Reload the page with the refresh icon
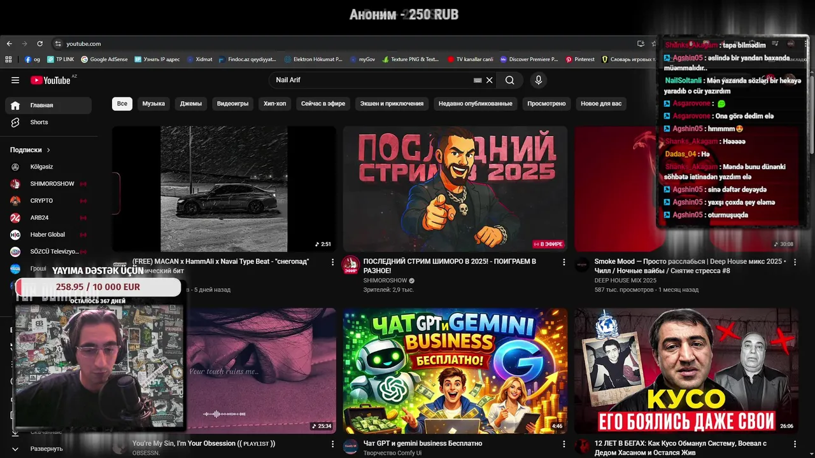Image resolution: width=815 pixels, height=458 pixels. (39, 44)
